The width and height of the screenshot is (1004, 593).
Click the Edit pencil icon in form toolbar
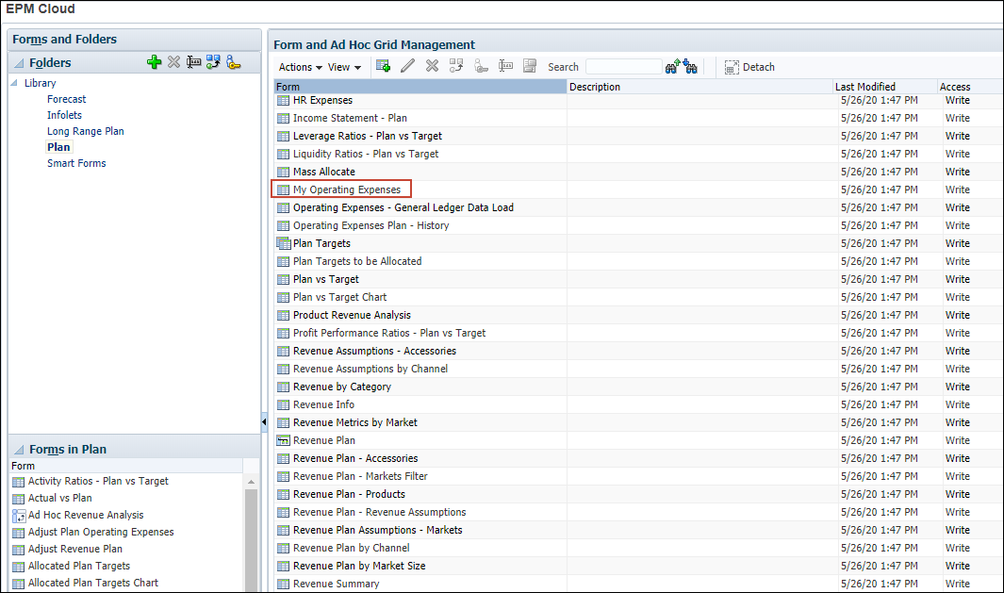point(407,66)
